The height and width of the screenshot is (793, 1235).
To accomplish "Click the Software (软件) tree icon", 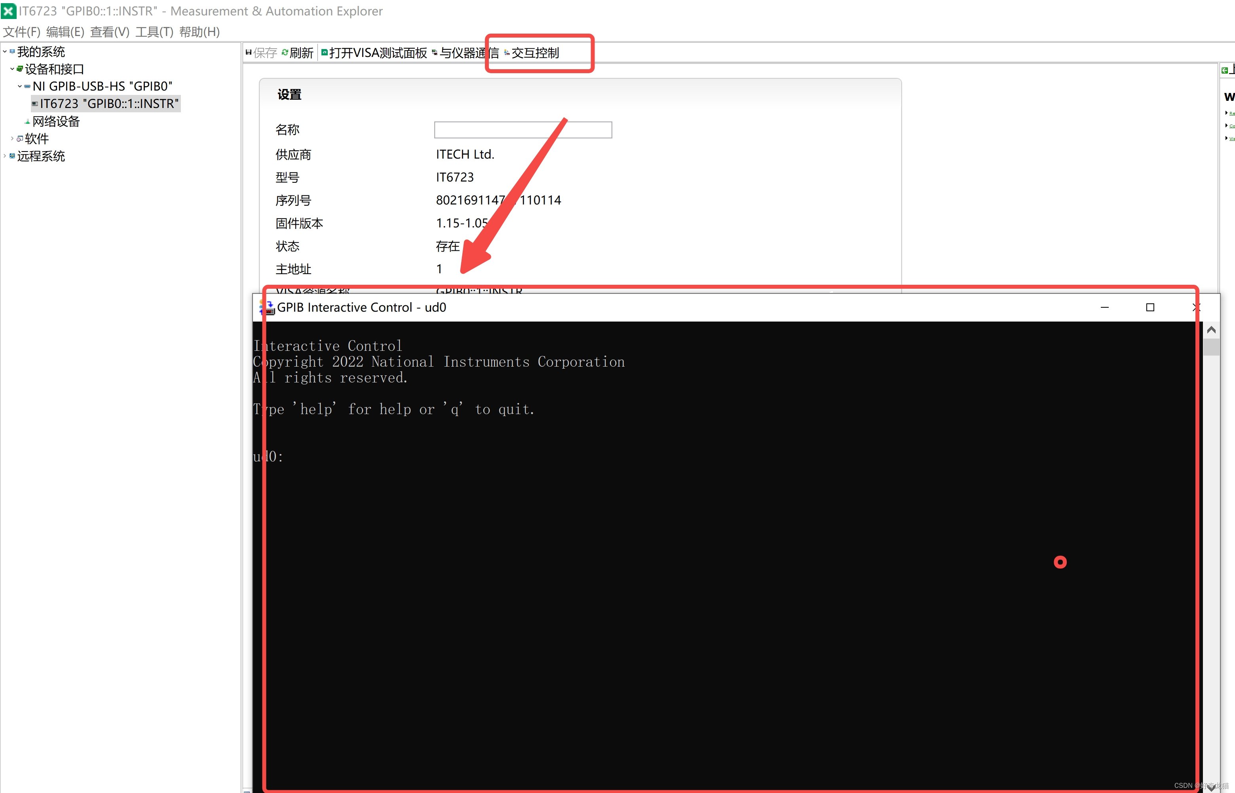I will pyautogui.click(x=20, y=138).
